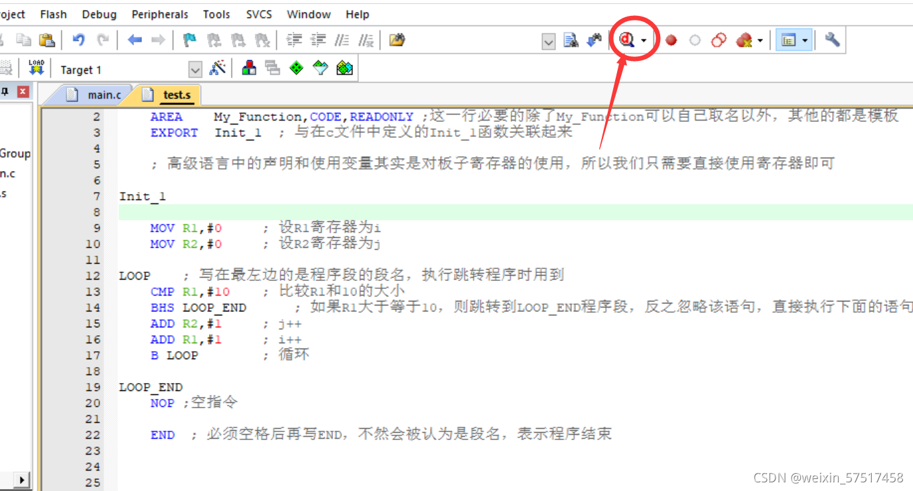Viewport: 913px width, 491px height.
Task: Click MOV R1,#0 on line 9
Action: (186, 228)
